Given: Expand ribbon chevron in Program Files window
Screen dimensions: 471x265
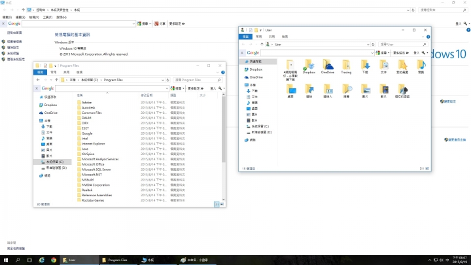Looking at the screenshot, I should point(217,73).
